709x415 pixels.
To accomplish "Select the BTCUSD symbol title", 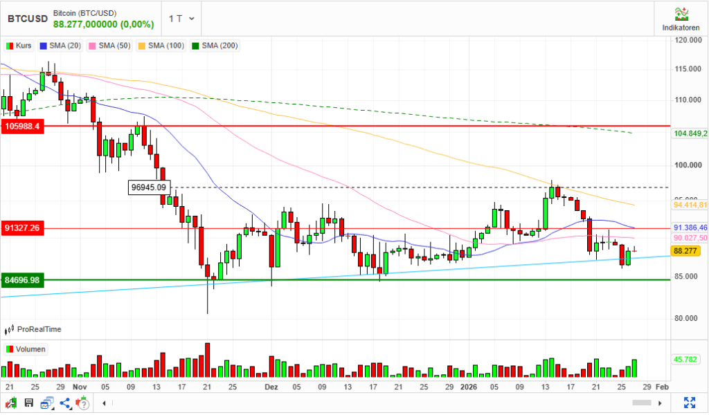I will click(x=27, y=19).
